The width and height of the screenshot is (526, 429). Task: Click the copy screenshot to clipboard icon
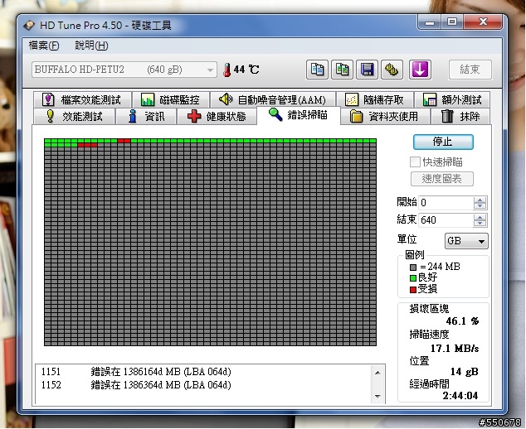[x=342, y=70]
